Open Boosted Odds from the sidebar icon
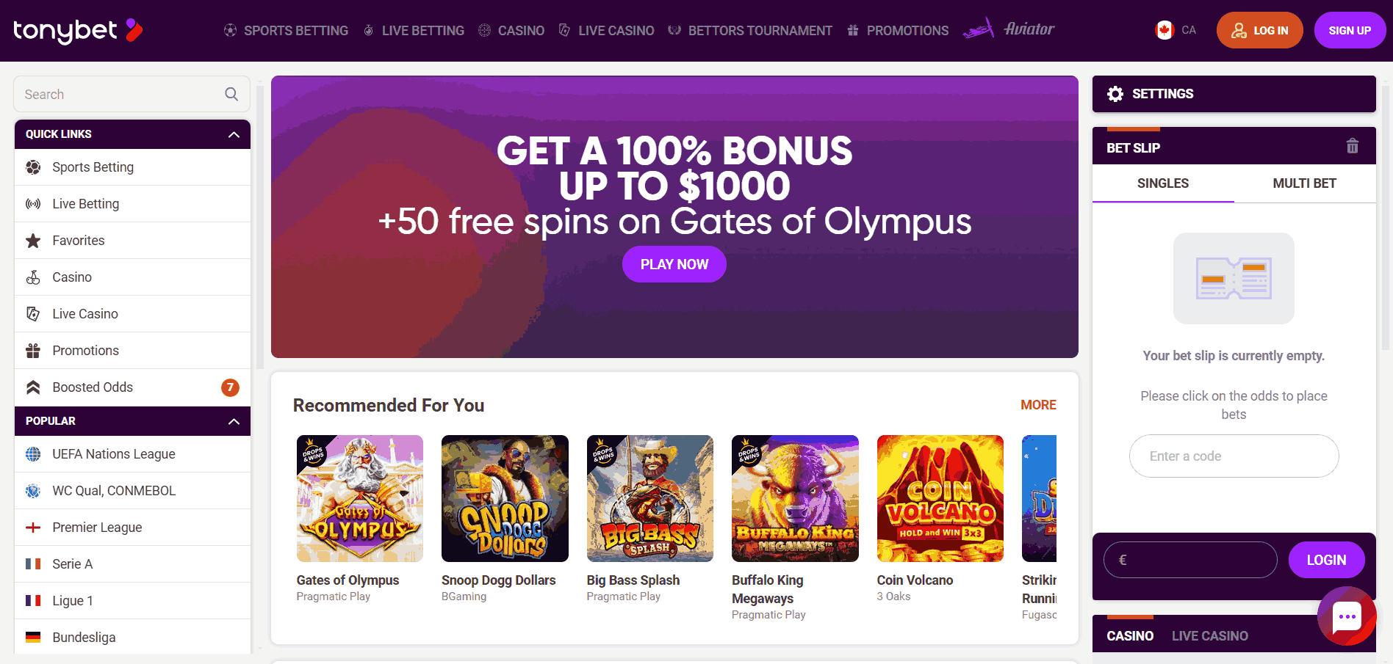1393x664 pixels. [x=33, y=387]
